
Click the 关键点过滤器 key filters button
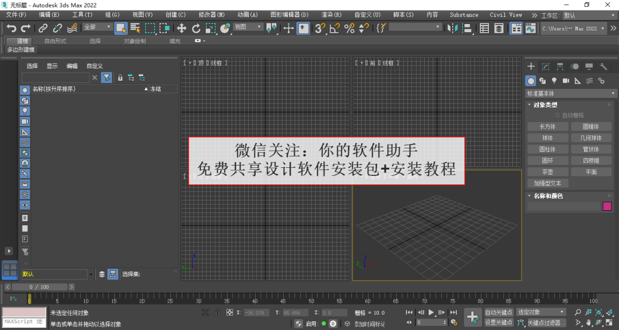pyautogui.click(x=547, y=323)
